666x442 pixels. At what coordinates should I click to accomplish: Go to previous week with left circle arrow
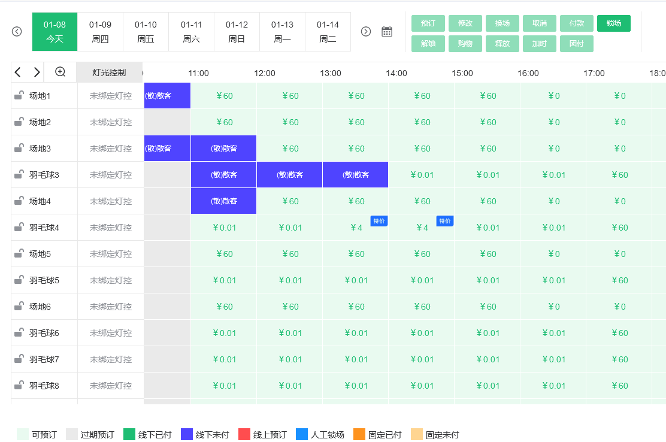(17, 32)
